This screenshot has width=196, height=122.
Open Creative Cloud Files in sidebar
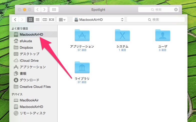click(x=33, y=87)
